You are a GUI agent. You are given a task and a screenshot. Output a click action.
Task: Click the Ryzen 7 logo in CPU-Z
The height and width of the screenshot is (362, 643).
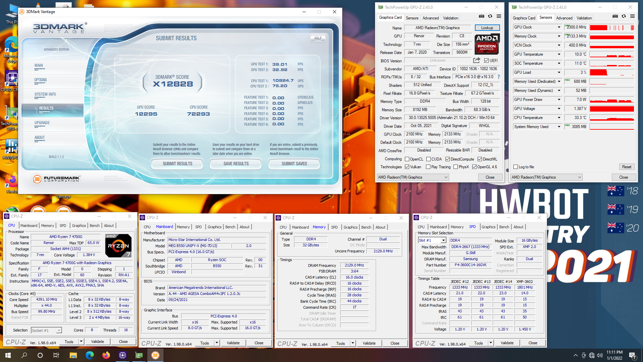pos(118,246)
